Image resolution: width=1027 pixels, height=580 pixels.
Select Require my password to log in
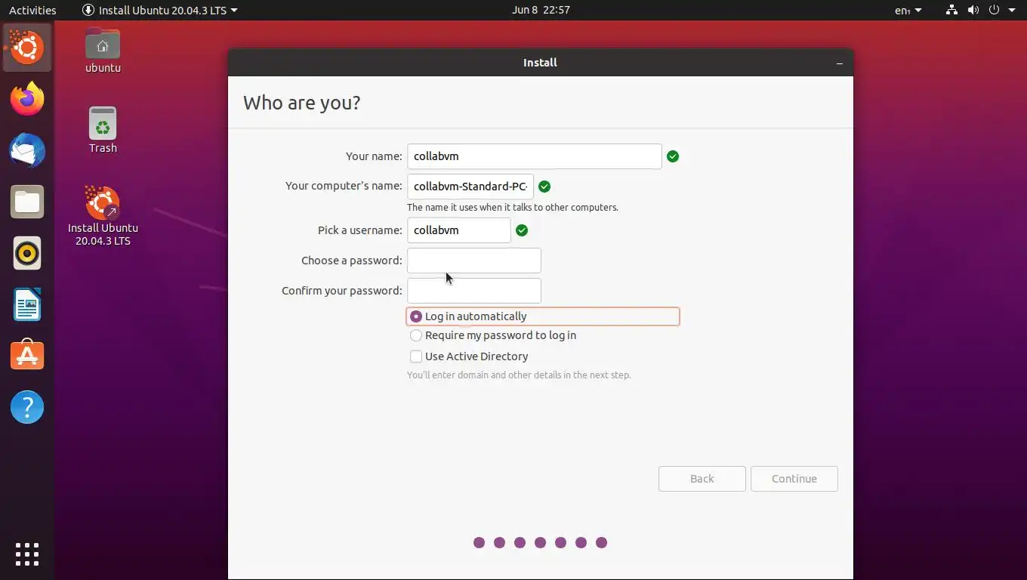493,335
